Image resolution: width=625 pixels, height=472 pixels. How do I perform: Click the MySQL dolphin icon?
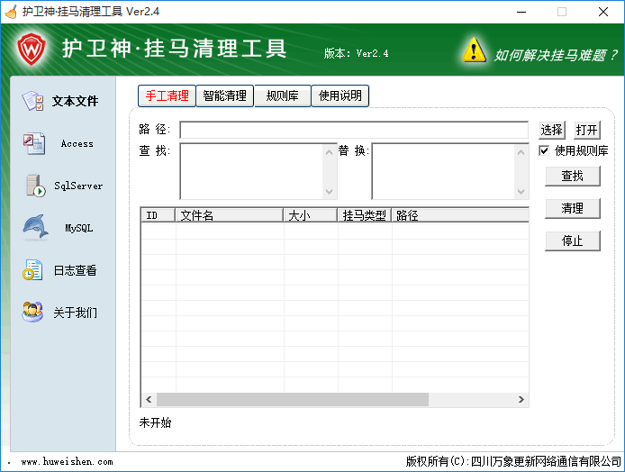[x=35, y=227]
